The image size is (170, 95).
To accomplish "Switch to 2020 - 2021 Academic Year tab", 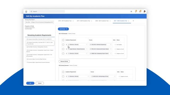I will point(102,21).
